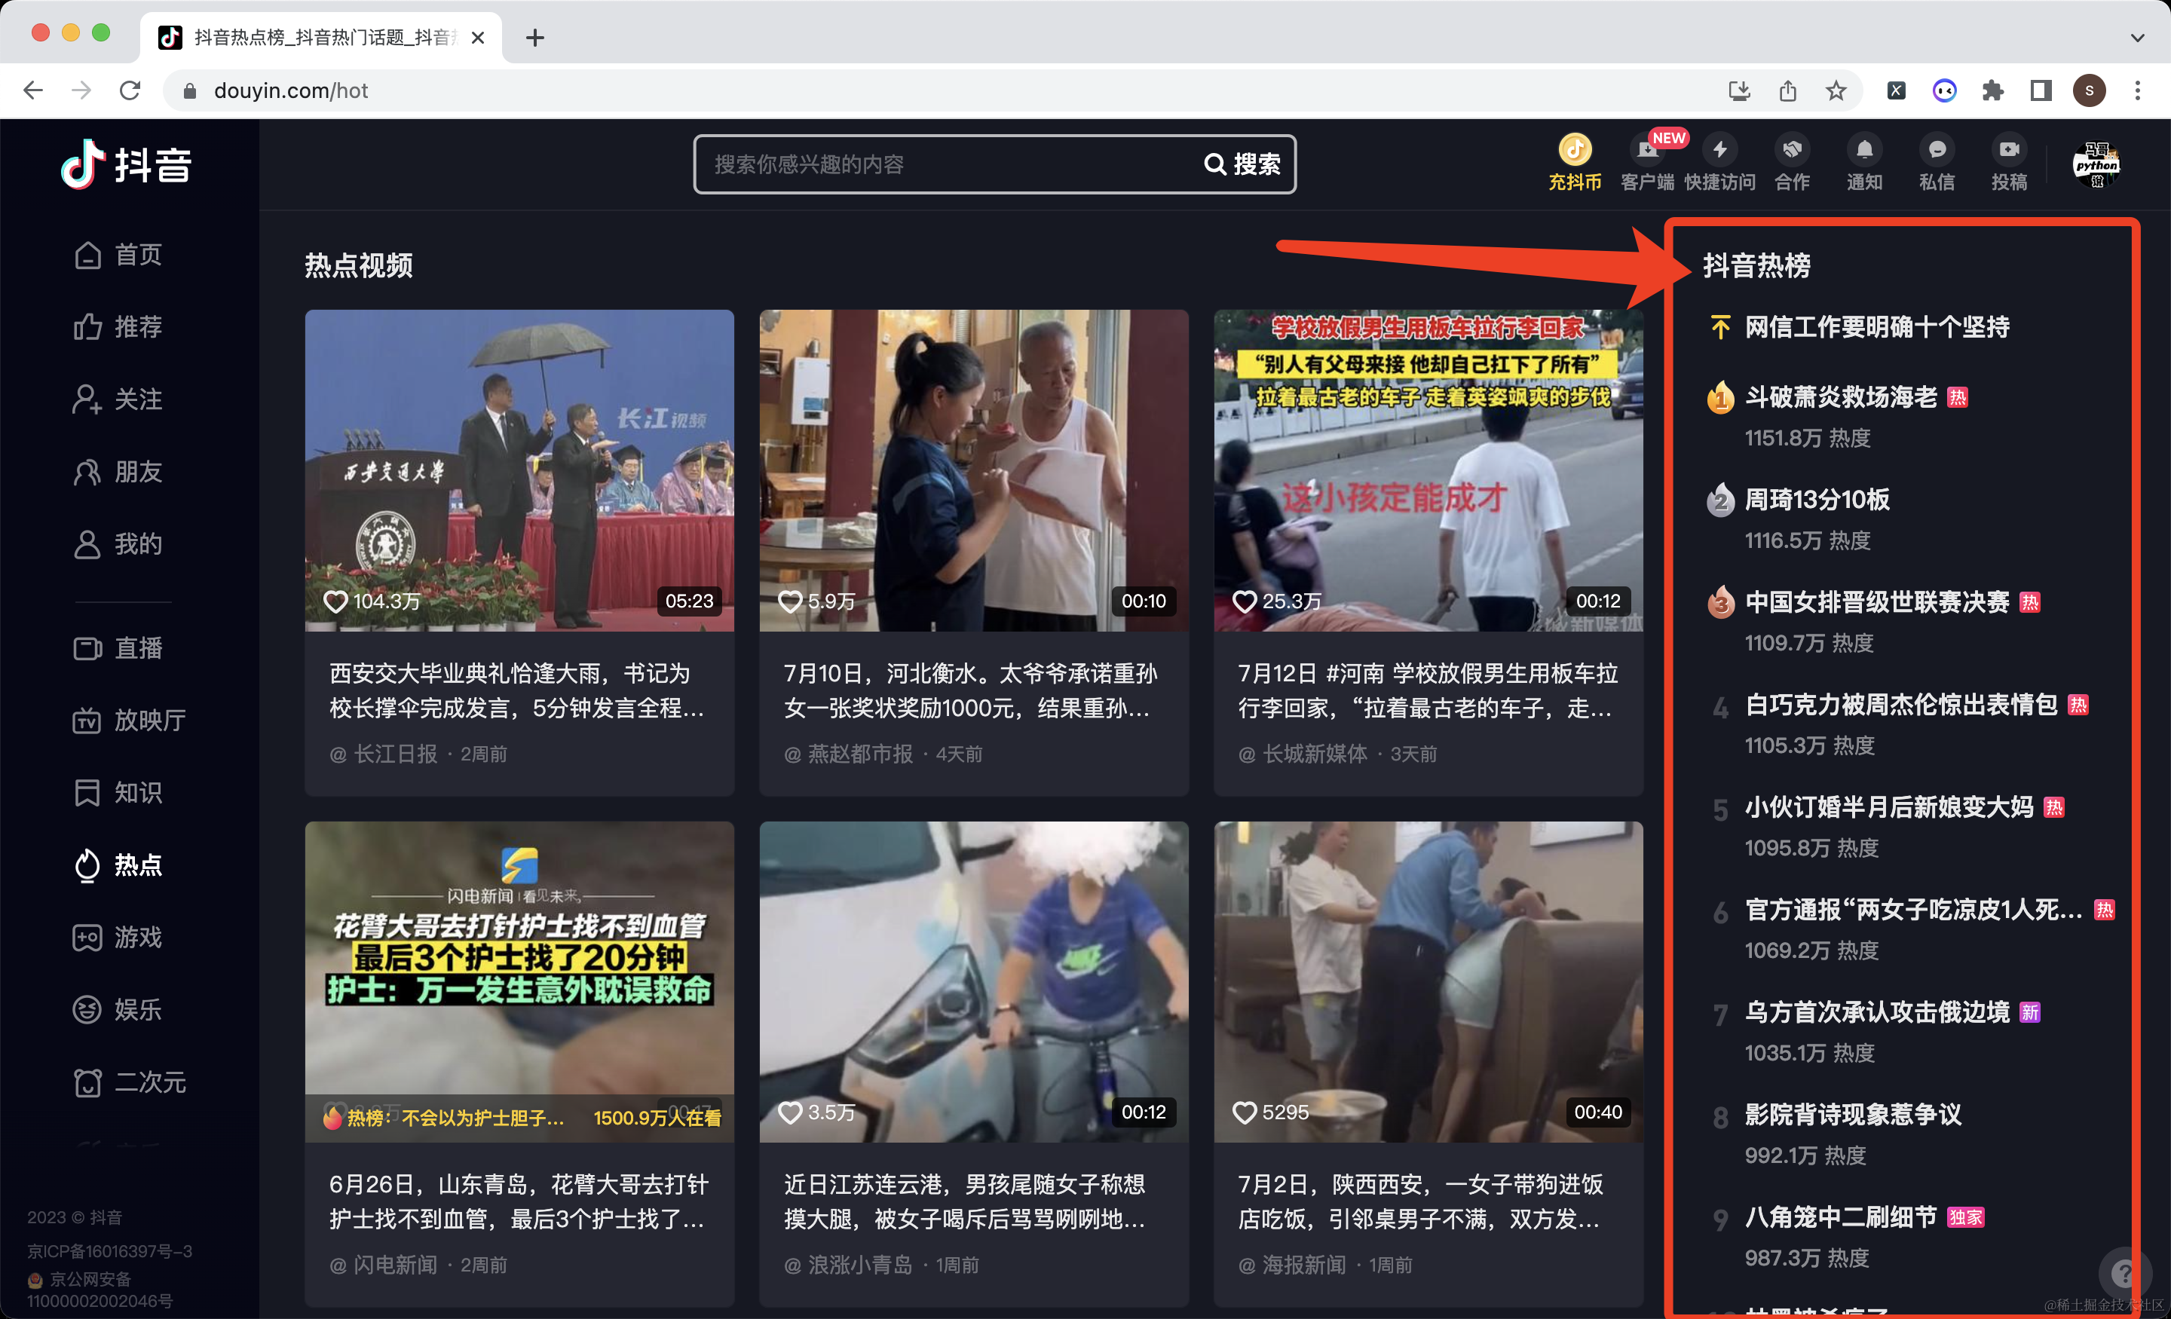
Task: Open hot topic 八角笼中二刷细节
Action: coord(1841,1216)
